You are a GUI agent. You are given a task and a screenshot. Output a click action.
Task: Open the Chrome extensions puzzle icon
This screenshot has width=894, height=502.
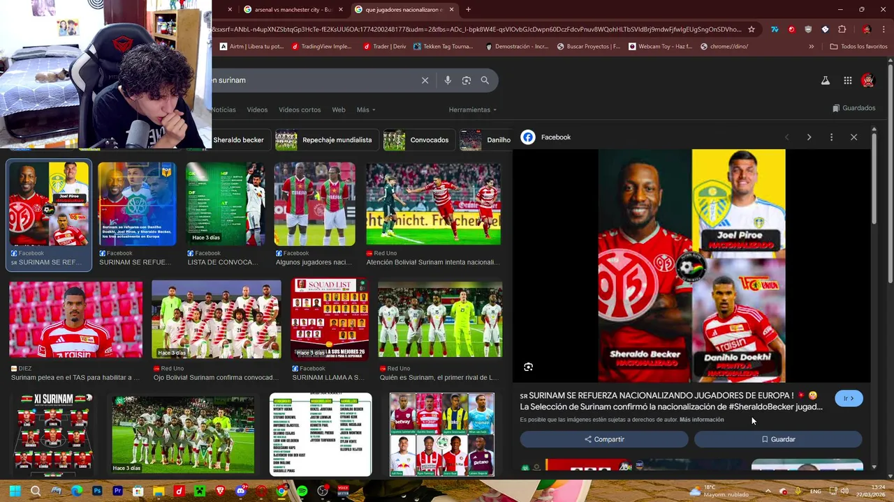pos(842,29)
